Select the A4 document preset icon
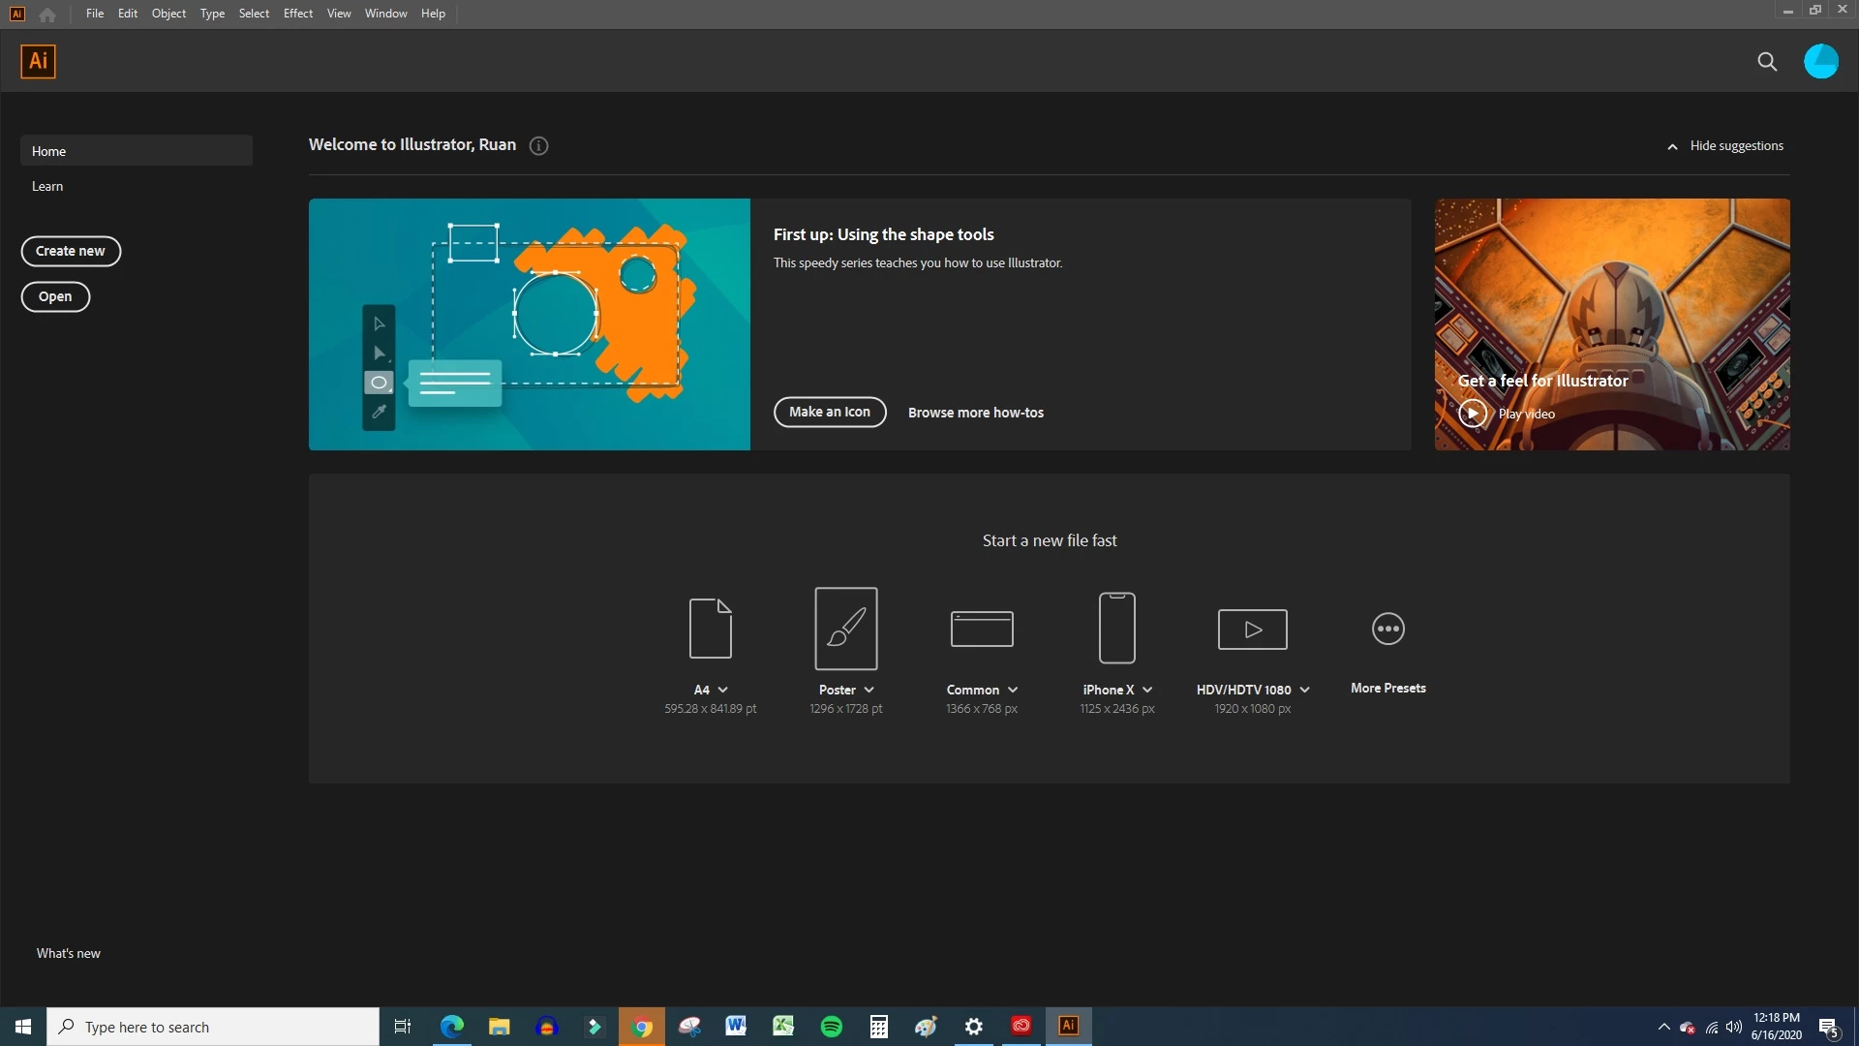Image resolution: width=1859 pixels, height=1046 pixels. click(x=710, y=629)
